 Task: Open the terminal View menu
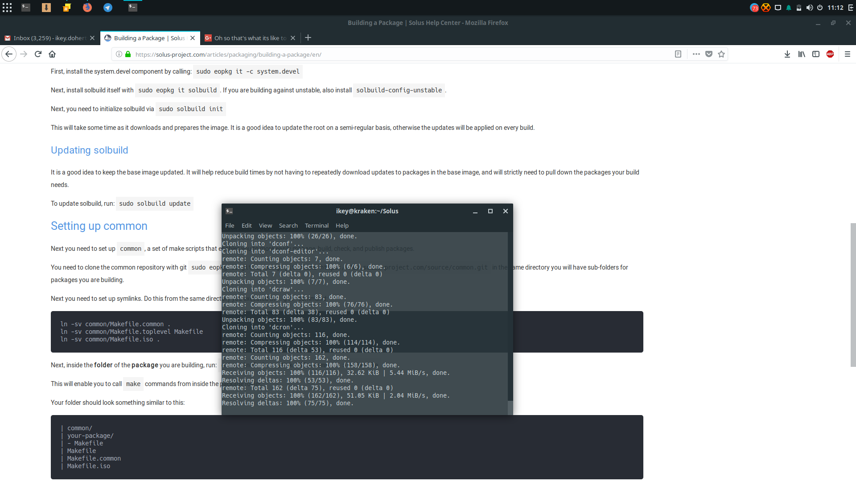265,225
